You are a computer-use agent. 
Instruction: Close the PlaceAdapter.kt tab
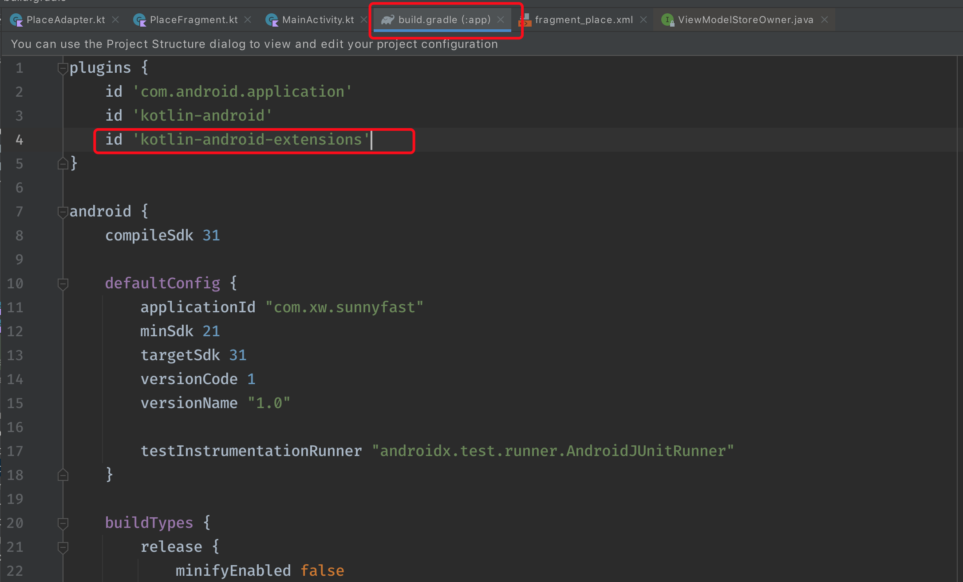tap(115, 20)
